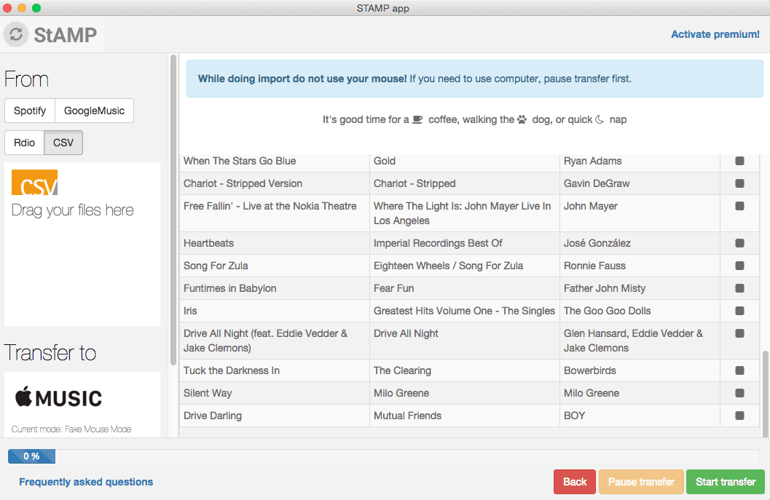
Task: Click Activate premium! link
Action: point(715,34)
